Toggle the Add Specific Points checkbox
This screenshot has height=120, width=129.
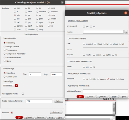tap(23, 94)
